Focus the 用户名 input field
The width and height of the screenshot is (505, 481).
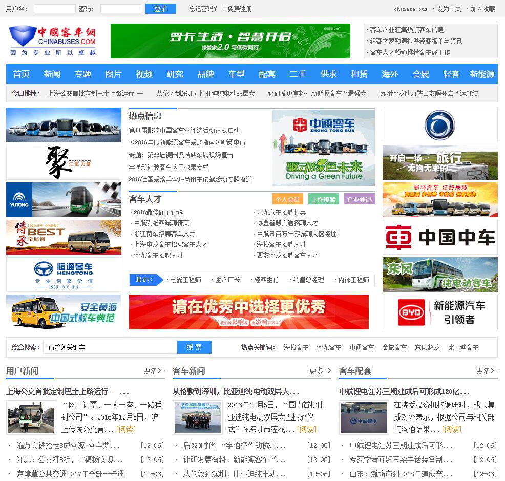click(55, 9)
